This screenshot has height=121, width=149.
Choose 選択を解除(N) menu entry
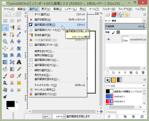57,20
